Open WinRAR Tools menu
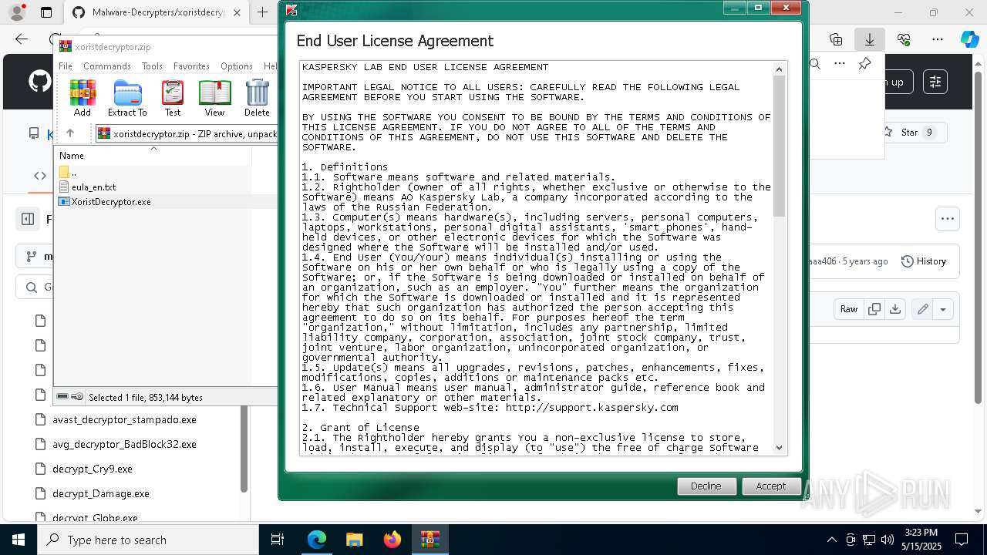 pos(152,66)
